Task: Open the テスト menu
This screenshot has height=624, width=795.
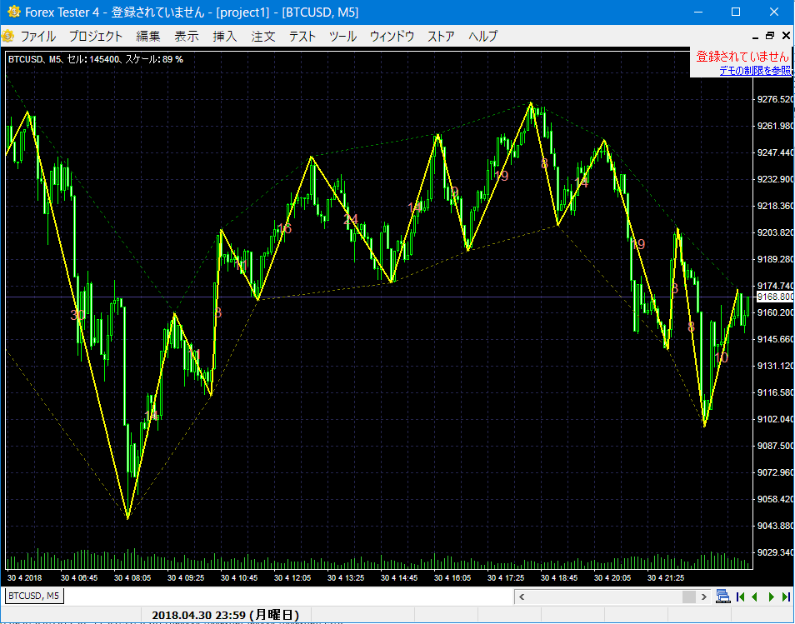Action: [302, 36]
